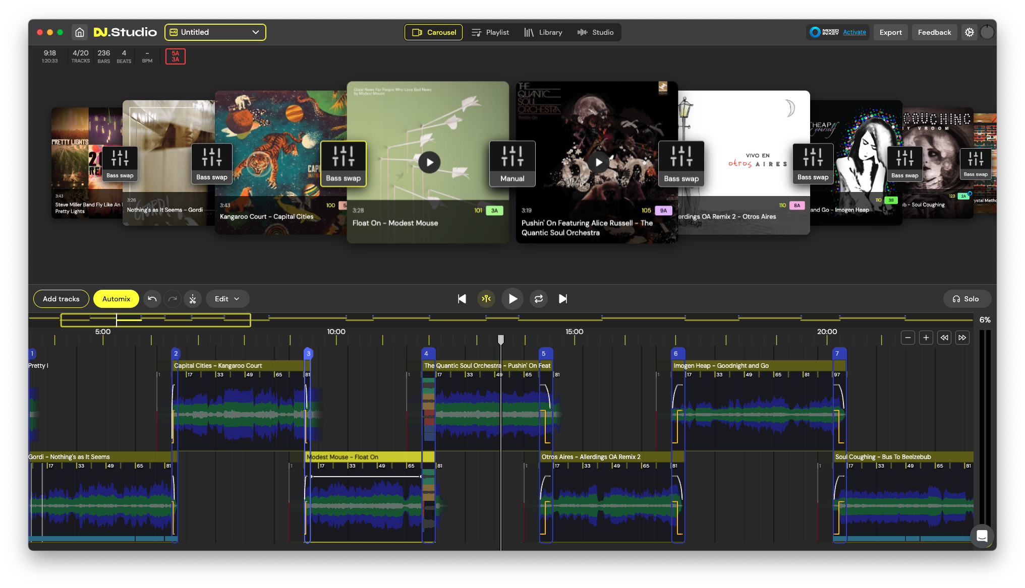Switch to the Library view tab
The height and width of the screenshot is (588, 1025).
[543, 32]
